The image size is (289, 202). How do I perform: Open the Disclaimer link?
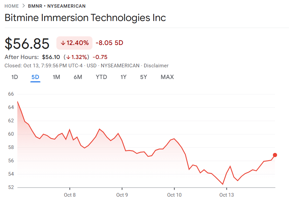point(157,65)
